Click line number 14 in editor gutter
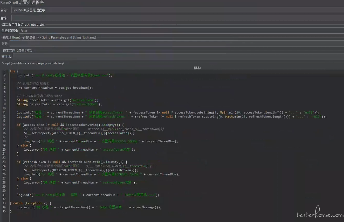 [4, 125]
